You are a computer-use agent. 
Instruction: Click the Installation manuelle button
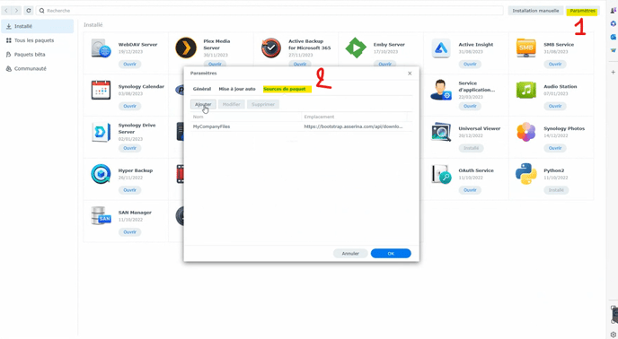click(x=535, y=11)
